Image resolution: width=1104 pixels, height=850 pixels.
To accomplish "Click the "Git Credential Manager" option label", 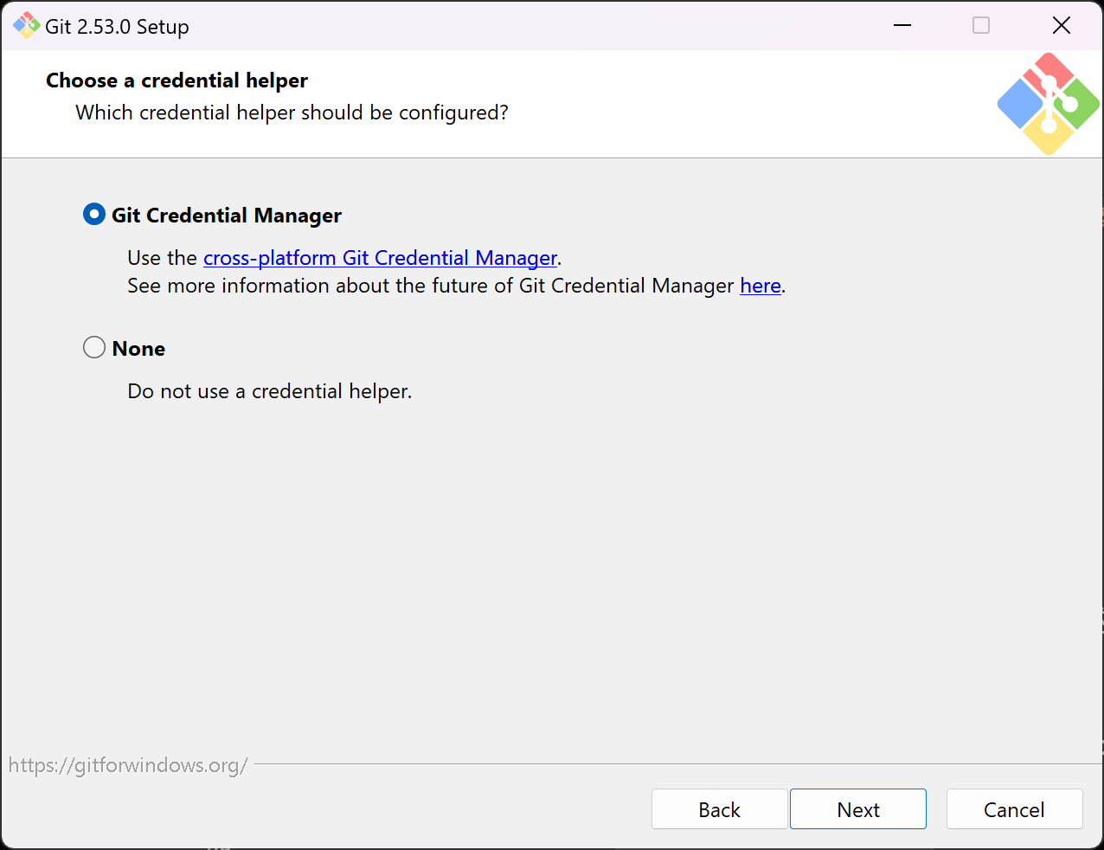I will [227, 216].
